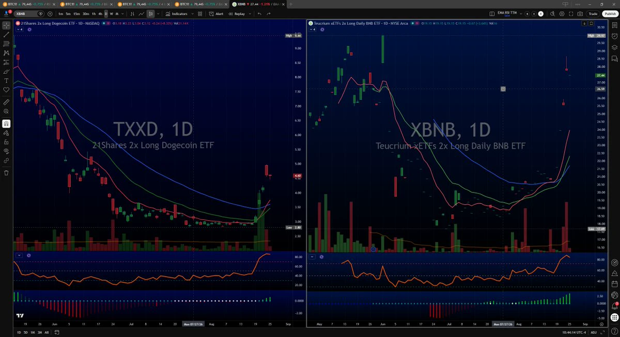
Task: Create an Alert from the toolbar
Action: pos(217,14)
